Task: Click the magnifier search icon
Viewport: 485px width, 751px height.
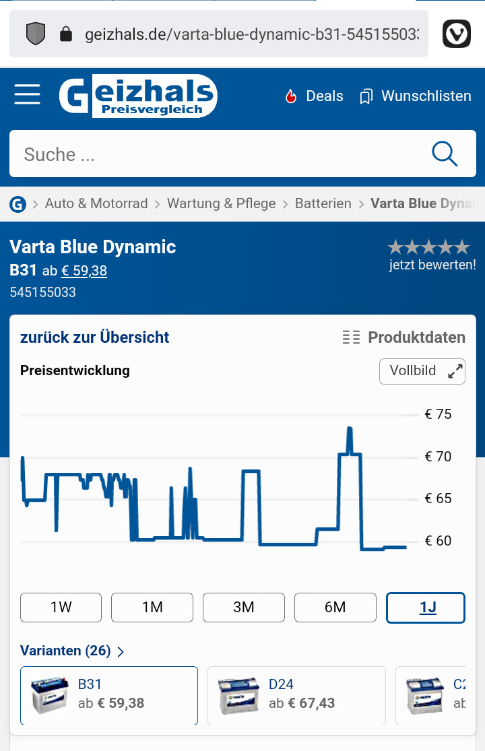Action: [445, 154]
